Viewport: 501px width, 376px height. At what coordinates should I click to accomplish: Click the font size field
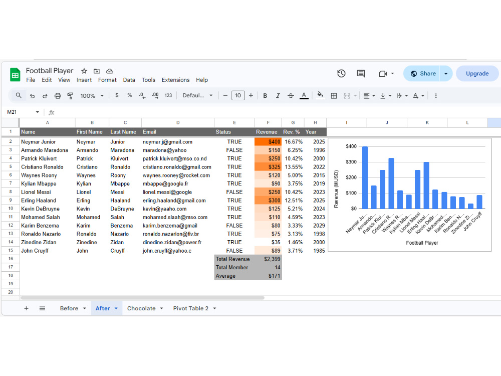pyautogui.click(x=238, y=95)
